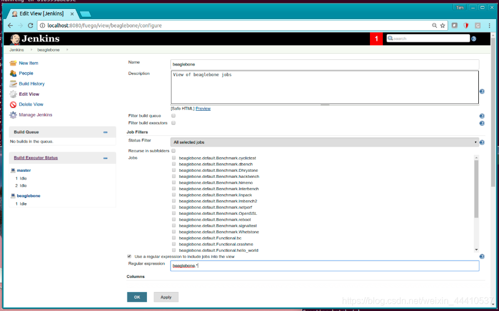499x311 pixels.
Task: Check Functional.hello_world job checkbox
Action: 174,250
